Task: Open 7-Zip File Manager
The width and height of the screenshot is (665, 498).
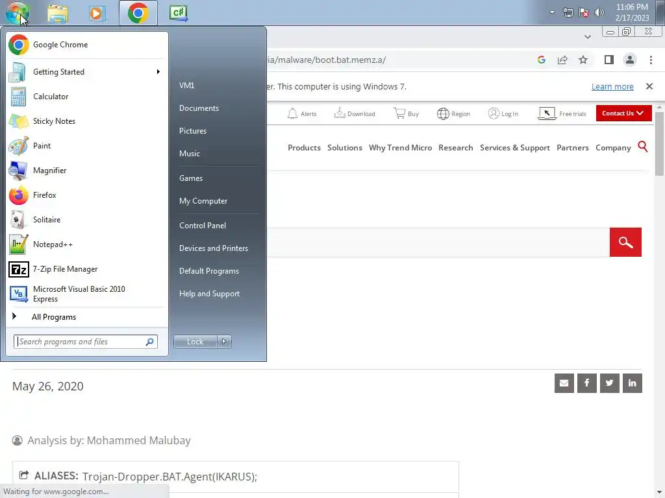Action: (86, 269)
